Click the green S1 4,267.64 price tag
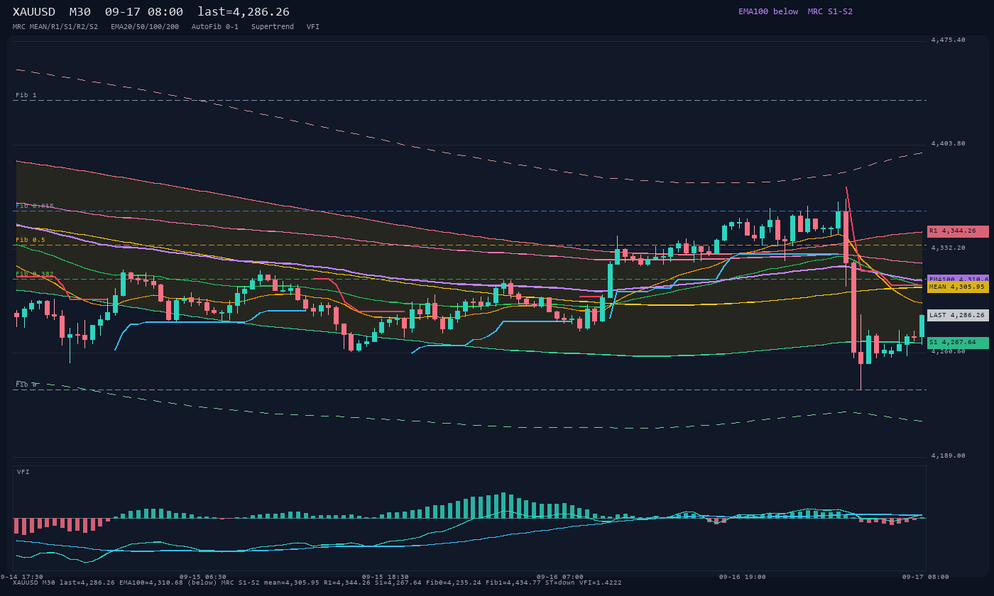The image size is (994, 596). click(958, 343)
